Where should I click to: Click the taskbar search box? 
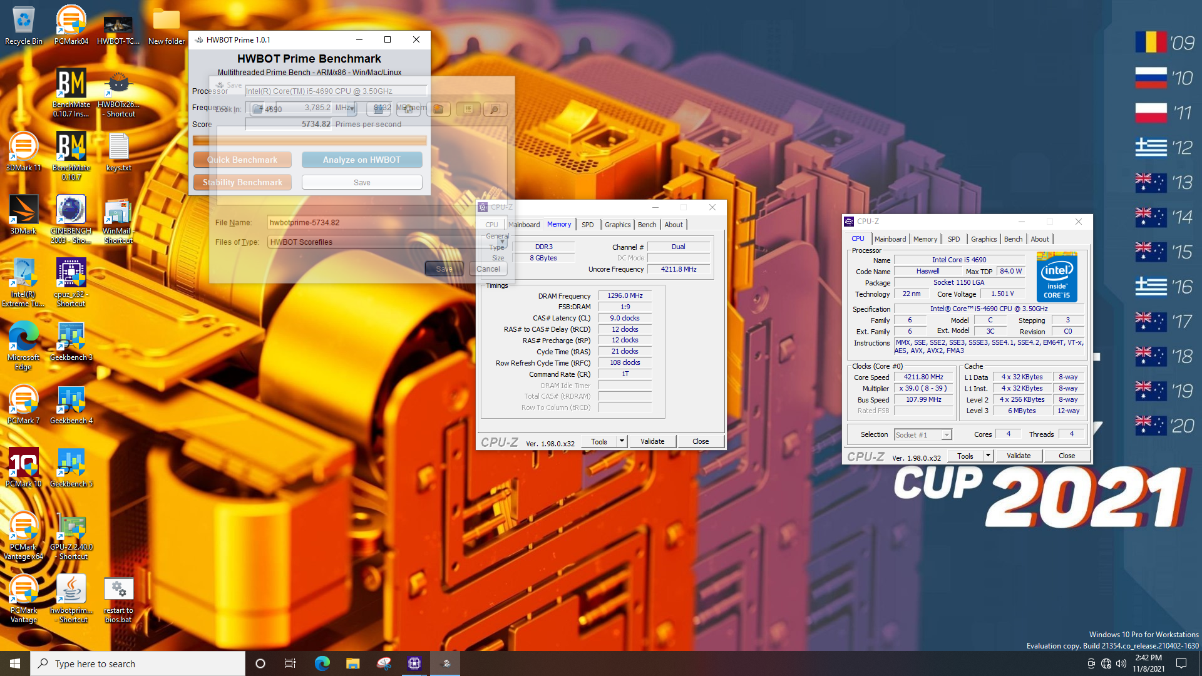(138, 663)
